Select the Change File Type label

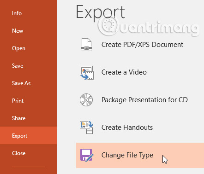point(127,155)
